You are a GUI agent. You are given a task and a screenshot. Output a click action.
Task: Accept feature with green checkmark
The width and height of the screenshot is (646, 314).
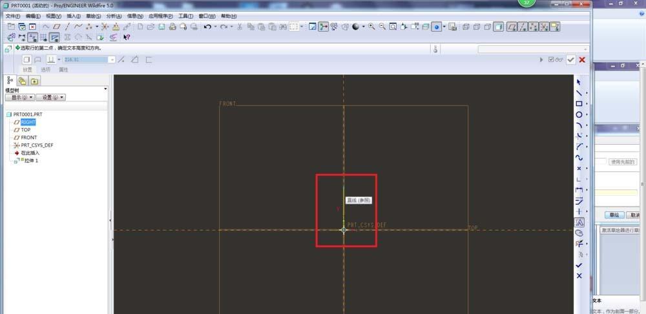570,59
